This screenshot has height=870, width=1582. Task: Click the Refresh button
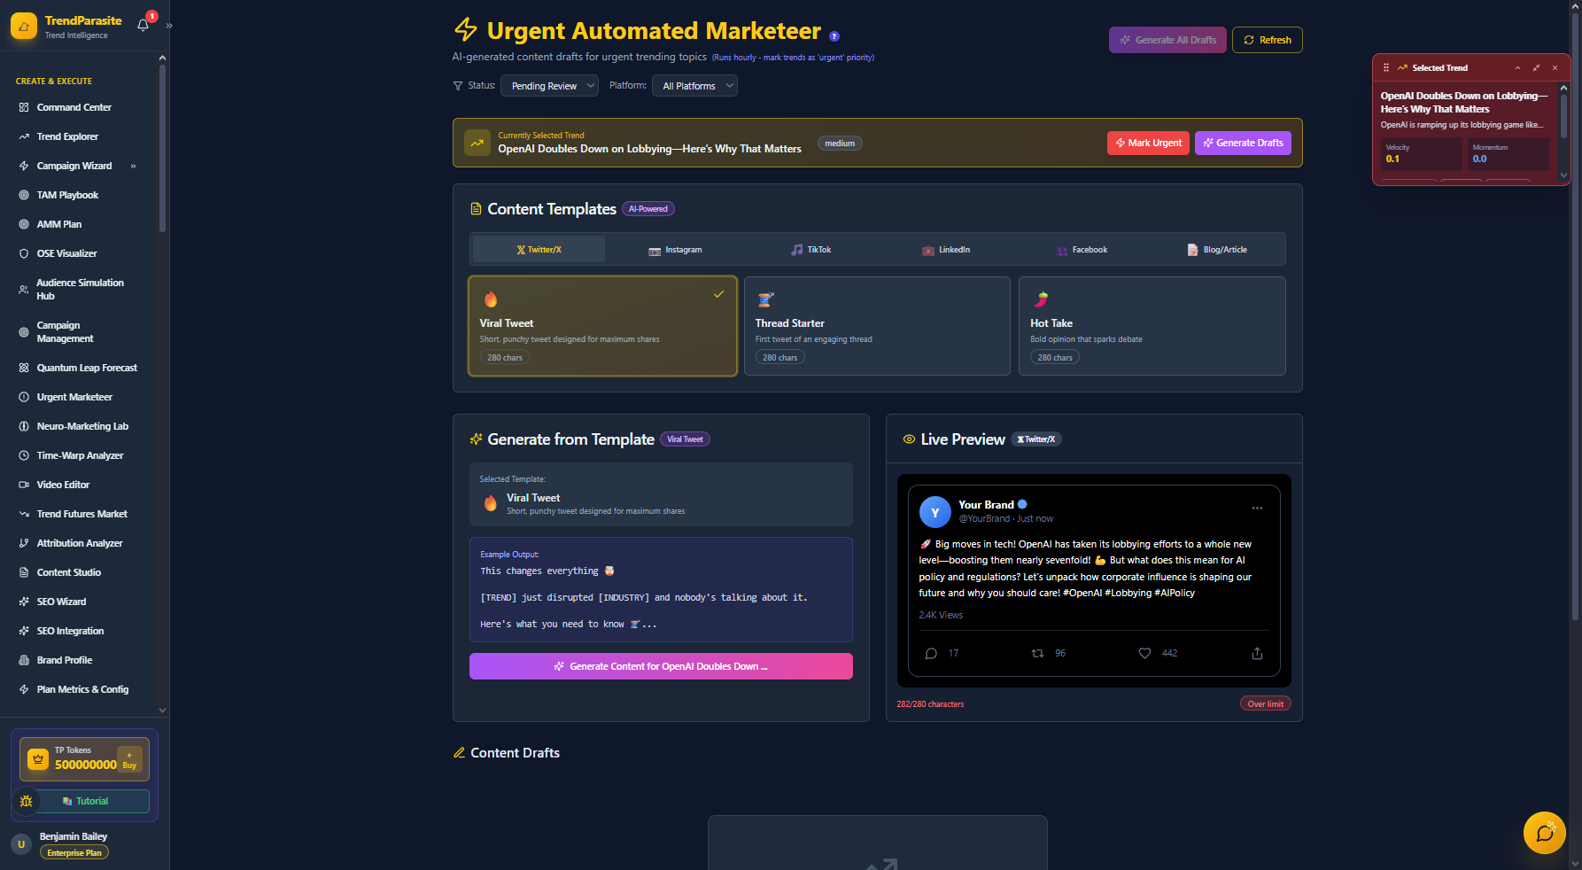(x=1268, y=40)
